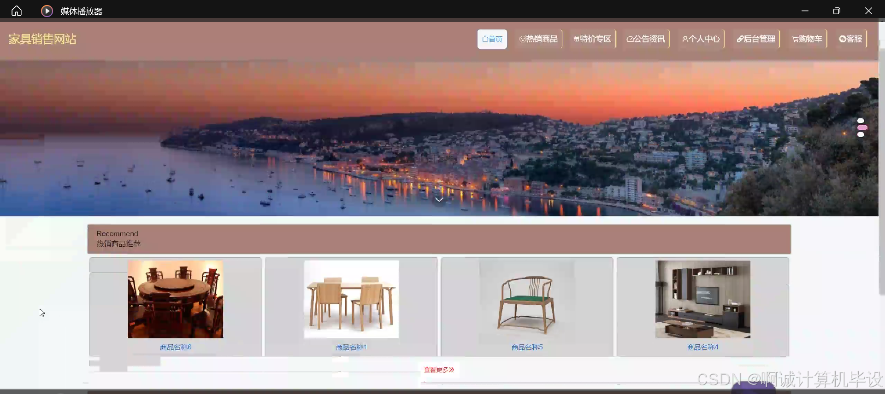The width and height of the screenshot is (885, 394).
Task: Select the first carousel indicator dot
Action: point(861,121)
